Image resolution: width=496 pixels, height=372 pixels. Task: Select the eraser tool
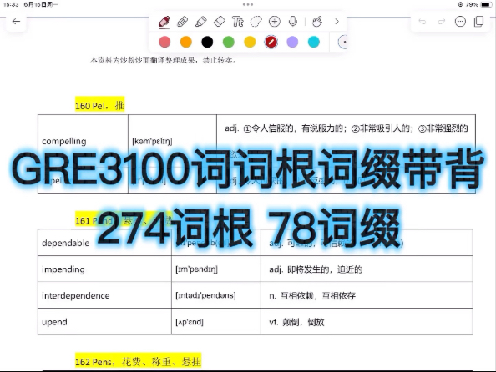pyautogui.click(x=220, y=22)
